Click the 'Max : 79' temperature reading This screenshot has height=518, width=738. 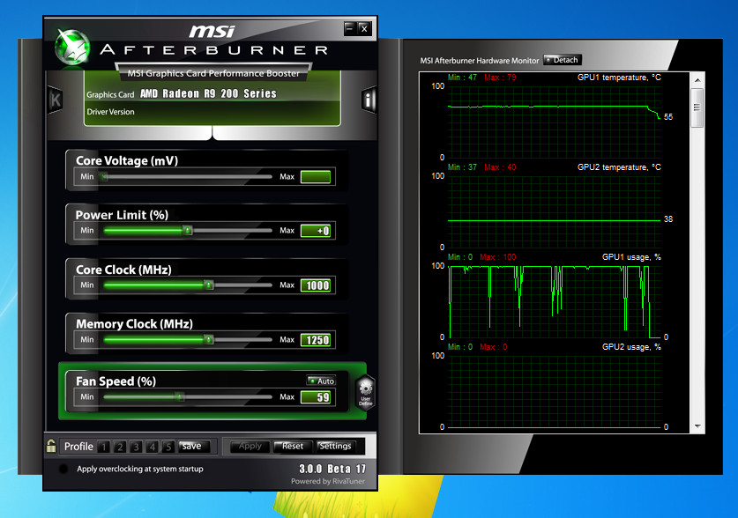(x=500, y=78)
